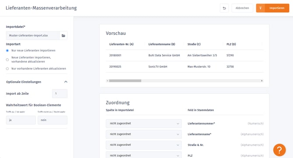Click the Straße (C) column header
This screenshot has width=293, height=158.
tap(194, 44)
